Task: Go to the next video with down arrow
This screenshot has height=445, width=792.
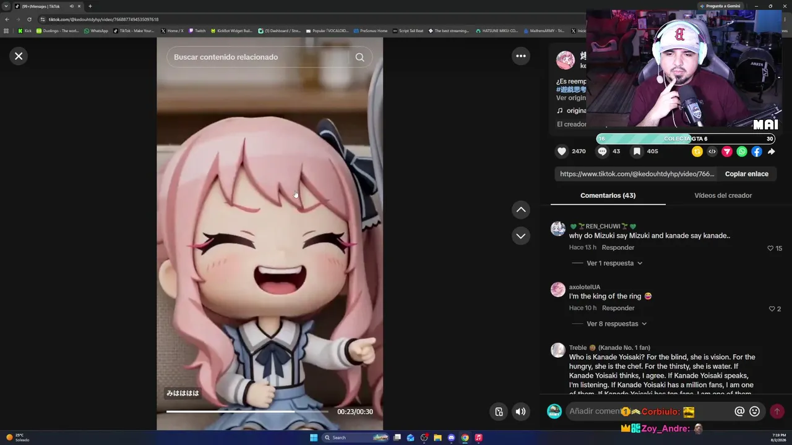Action: click(521, 236)
